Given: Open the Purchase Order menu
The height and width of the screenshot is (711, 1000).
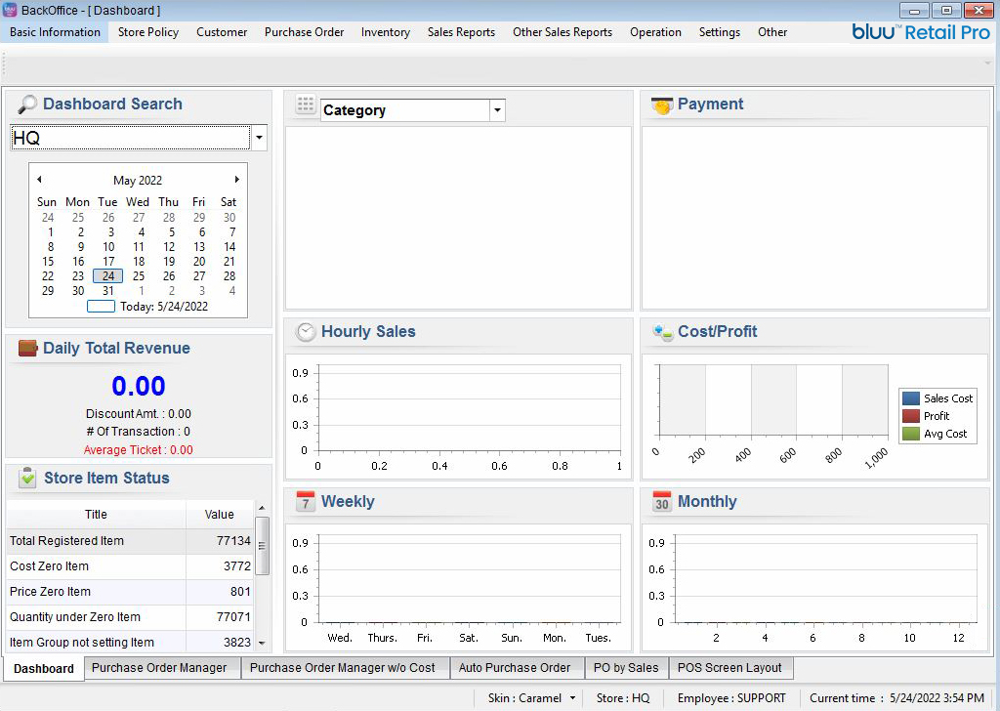Looking at the screenshot, I should pyautogui.click(x=305, y=32).
